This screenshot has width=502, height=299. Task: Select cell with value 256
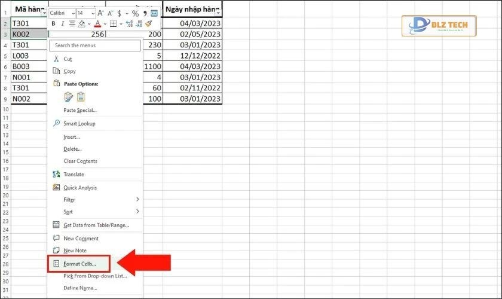[77, 34]
